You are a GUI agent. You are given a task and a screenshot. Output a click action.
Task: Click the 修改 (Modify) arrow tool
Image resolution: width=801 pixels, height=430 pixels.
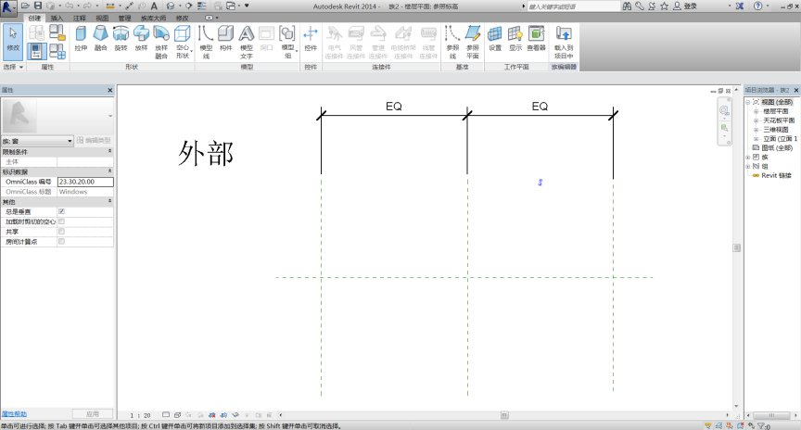pos(13,38)
